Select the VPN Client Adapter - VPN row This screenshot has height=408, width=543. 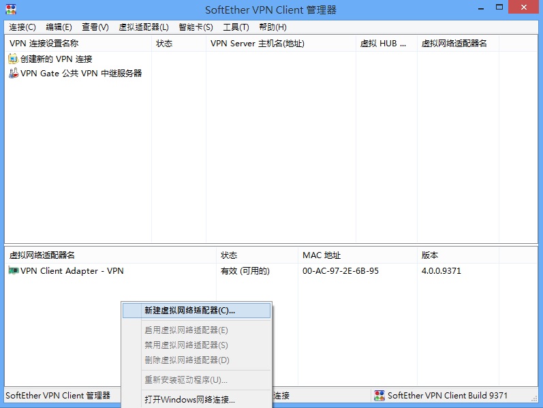[x=72, y=271]
